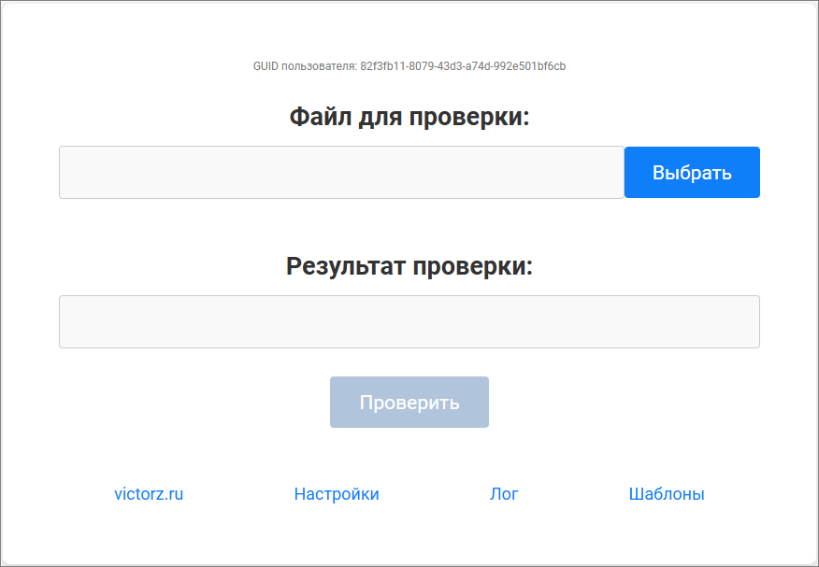Viewport: 819px width, 567px height.
Task: Navigate to Настройки in the footer
Action: point(337,494)
